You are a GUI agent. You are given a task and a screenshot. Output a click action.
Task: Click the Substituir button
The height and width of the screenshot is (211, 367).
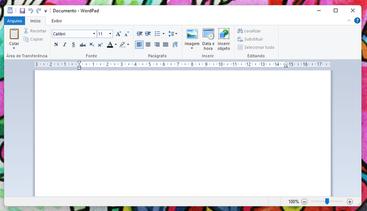(250, 39)
